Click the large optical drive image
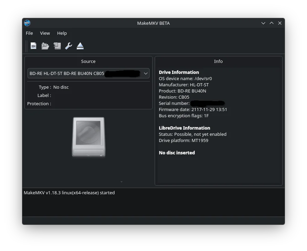This screenshot has width=307, height=251. point(89,137)
